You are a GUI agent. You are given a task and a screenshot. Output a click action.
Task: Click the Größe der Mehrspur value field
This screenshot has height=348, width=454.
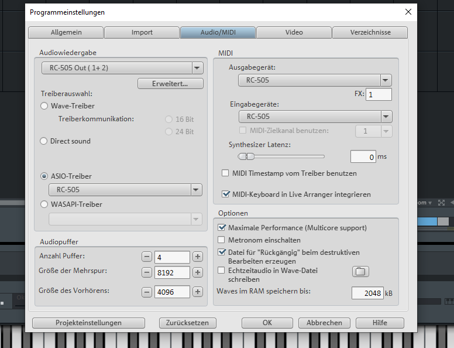pos(172,272)
